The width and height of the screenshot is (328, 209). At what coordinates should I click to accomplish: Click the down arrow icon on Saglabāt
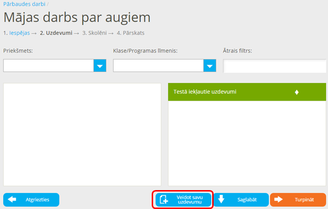pos(221,200)
